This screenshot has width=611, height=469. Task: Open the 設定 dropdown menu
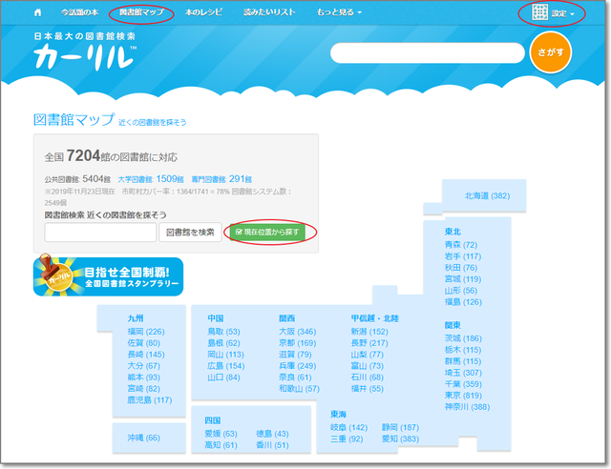pos(563,13)
